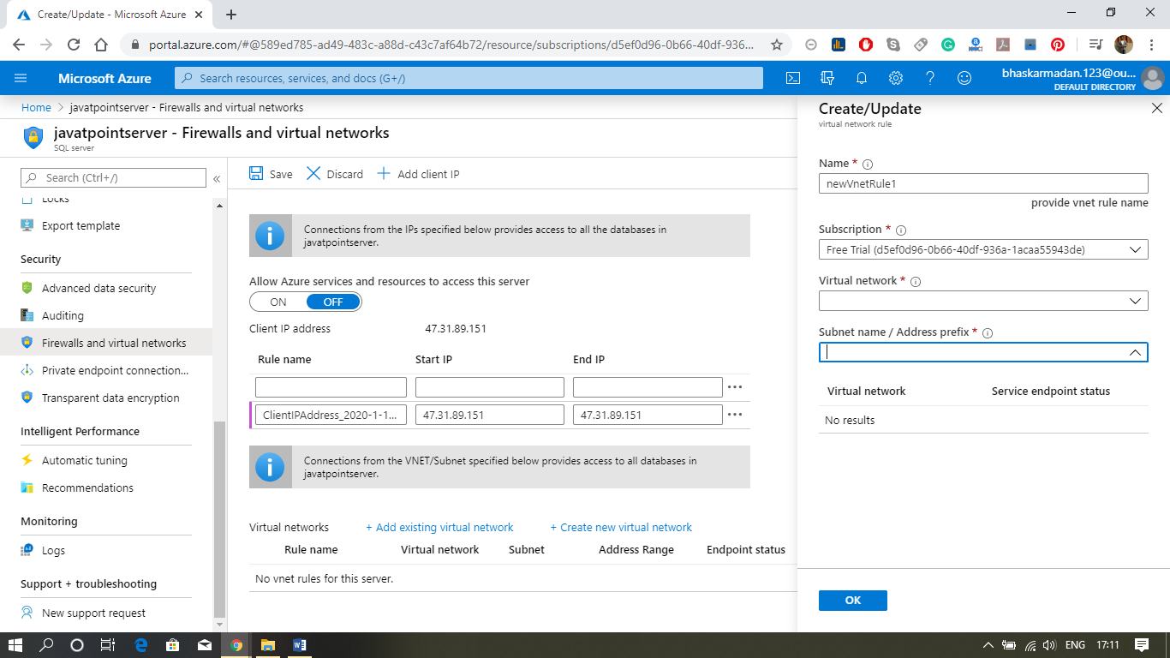Click the left sidebar scrollbar thumb
Viewport: 1170px width, 658px height.
(219, 518)
